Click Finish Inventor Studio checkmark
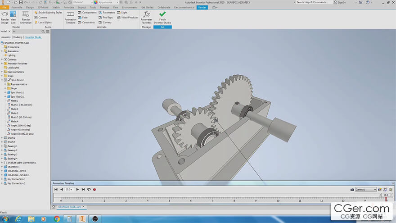 (x=162, y=14)
